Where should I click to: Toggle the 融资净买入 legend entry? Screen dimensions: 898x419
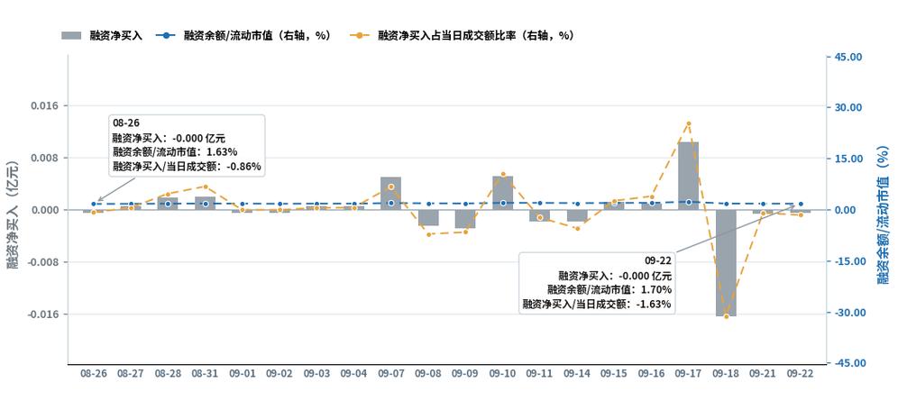tap(101, 35)
